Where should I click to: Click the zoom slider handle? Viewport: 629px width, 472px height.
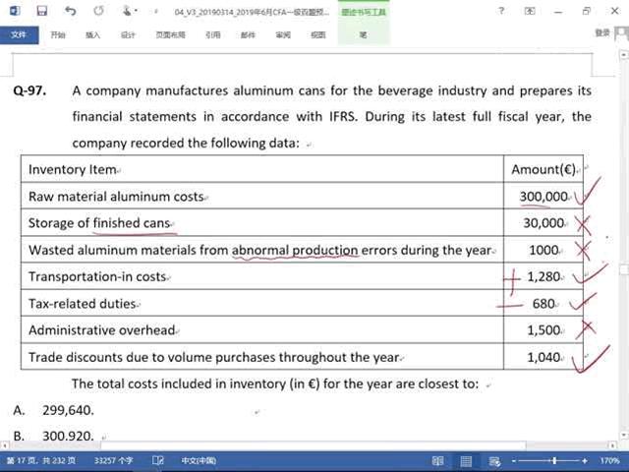pos(554,461)
